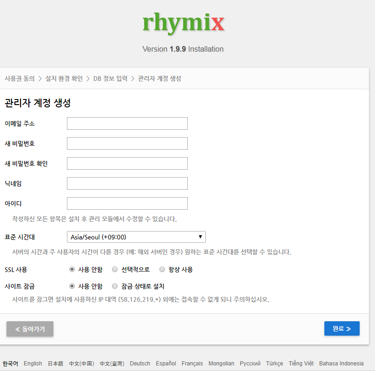Select SSL 선택적으로 radio button
The height and width of the screenshot is (371, 375).
(115, 269)
